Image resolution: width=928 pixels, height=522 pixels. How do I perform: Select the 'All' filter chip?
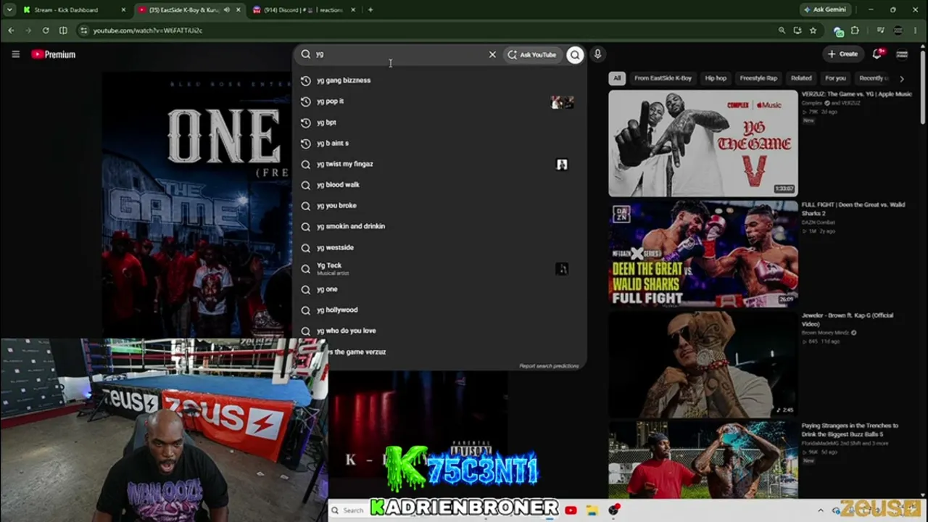pos(617,78)
